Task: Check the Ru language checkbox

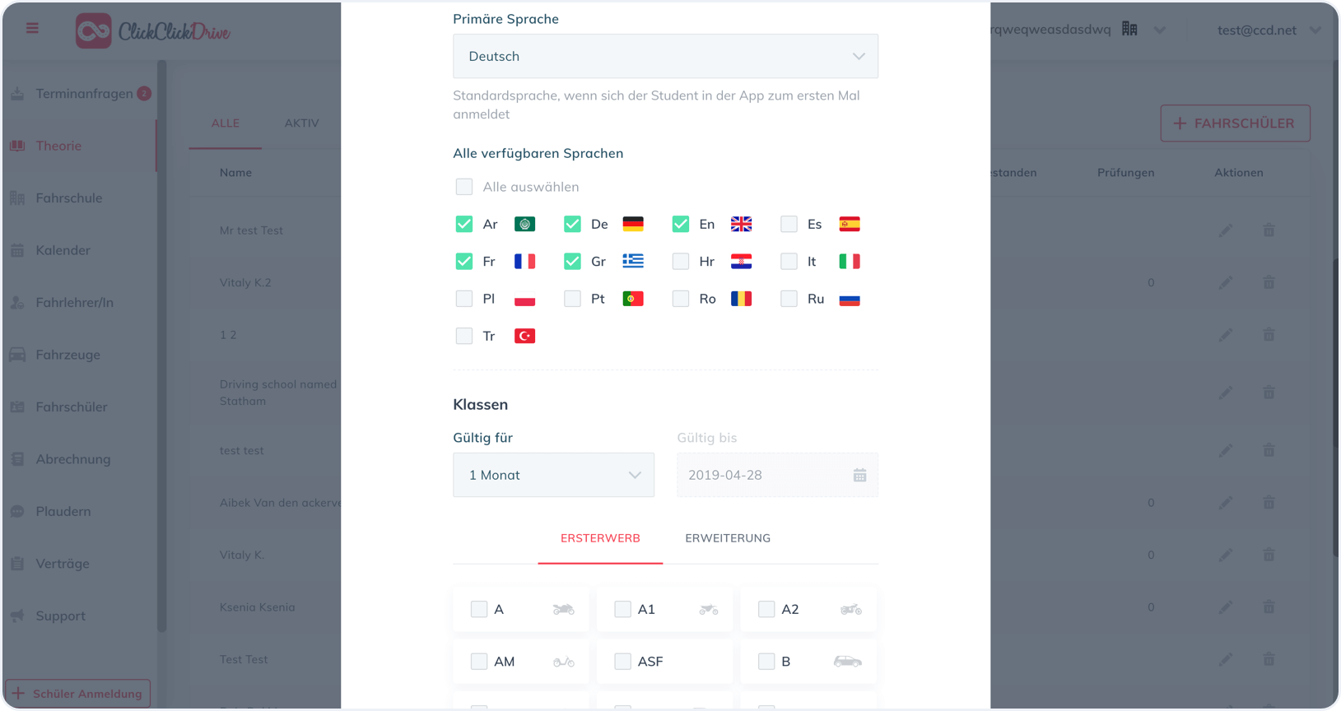Action: (789, 299)
